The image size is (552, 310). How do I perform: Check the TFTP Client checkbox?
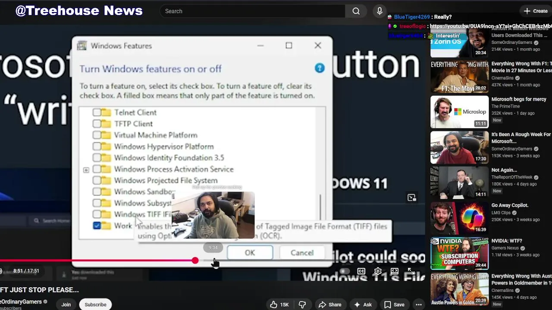[x=97, y=124]
